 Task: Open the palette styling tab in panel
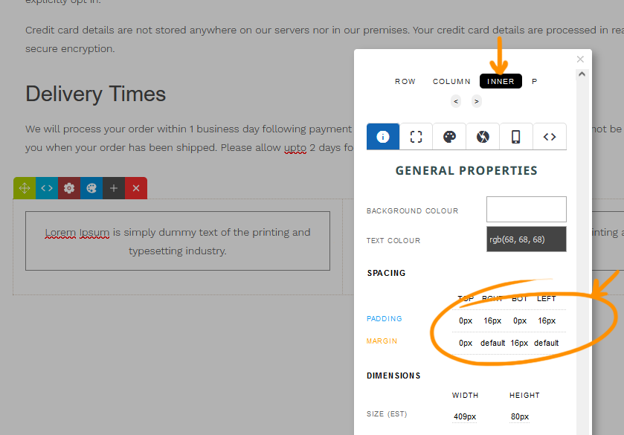[450, 137]
